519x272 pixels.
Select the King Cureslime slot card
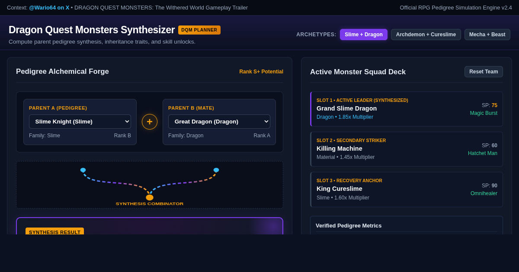tap(407, 189)
